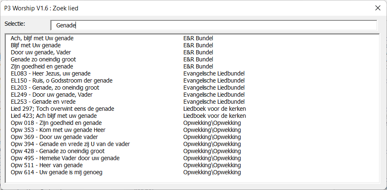Close the Zoek lied dialog
The height and width of the screenshot is (190, 387).
[378, 8]
